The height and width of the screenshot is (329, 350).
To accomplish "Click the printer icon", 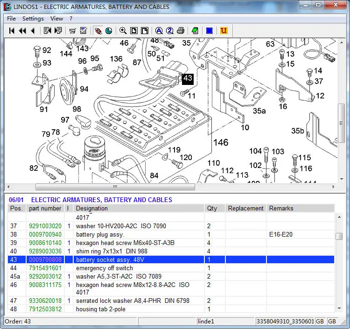I will pos(181,31).
